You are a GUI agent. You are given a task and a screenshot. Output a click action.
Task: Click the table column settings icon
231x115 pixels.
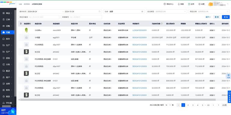pos(21,23)
